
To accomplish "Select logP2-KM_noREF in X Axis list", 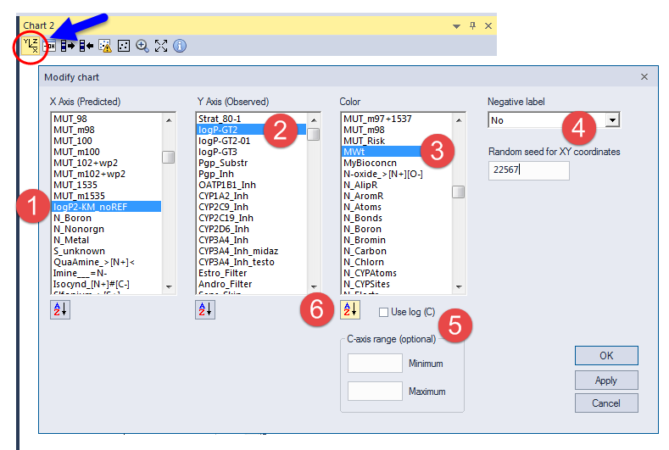I will point(106,207).
